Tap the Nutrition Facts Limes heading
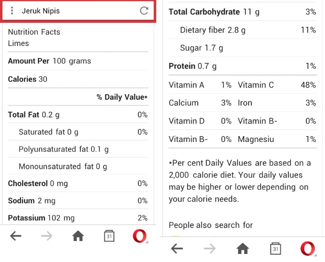The width and height of the screenshot is (325, 262). tap(34, 37)
